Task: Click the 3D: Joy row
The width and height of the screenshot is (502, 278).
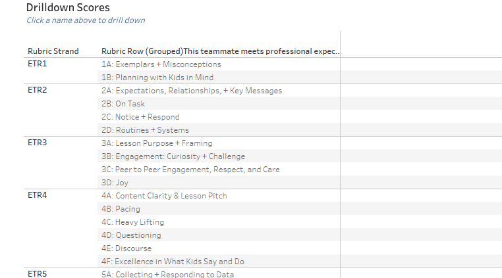Action: (x=115, y=183)
